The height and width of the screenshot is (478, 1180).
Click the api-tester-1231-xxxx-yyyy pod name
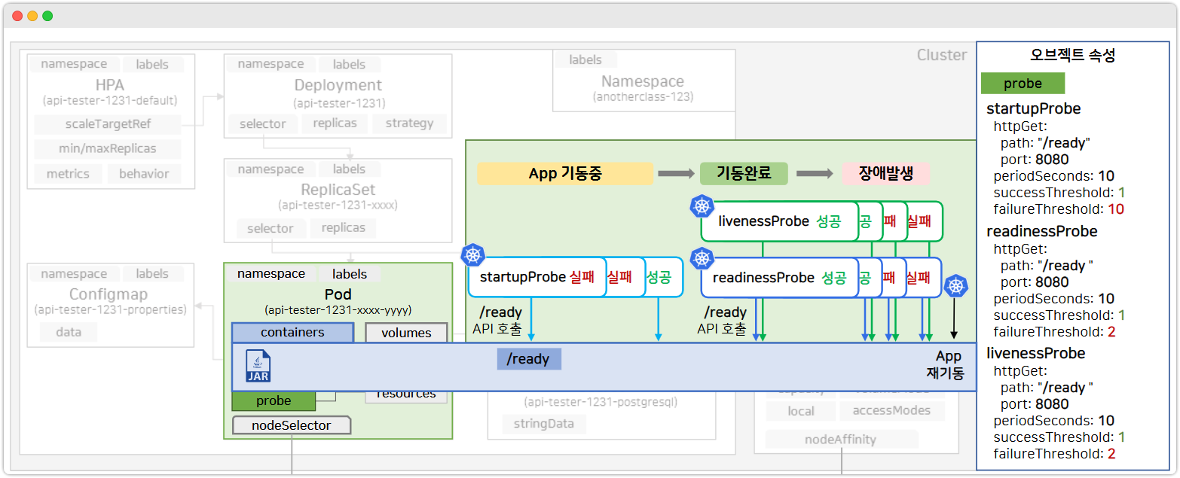click(x=338, y=310)
